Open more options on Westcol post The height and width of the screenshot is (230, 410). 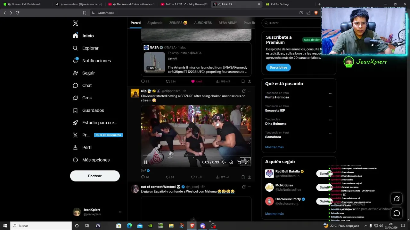(x=250, y=187)
